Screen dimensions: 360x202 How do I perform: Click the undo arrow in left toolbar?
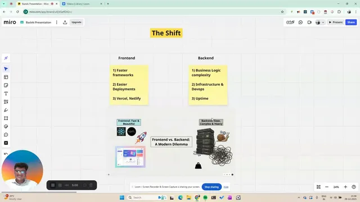coord(6,154)
